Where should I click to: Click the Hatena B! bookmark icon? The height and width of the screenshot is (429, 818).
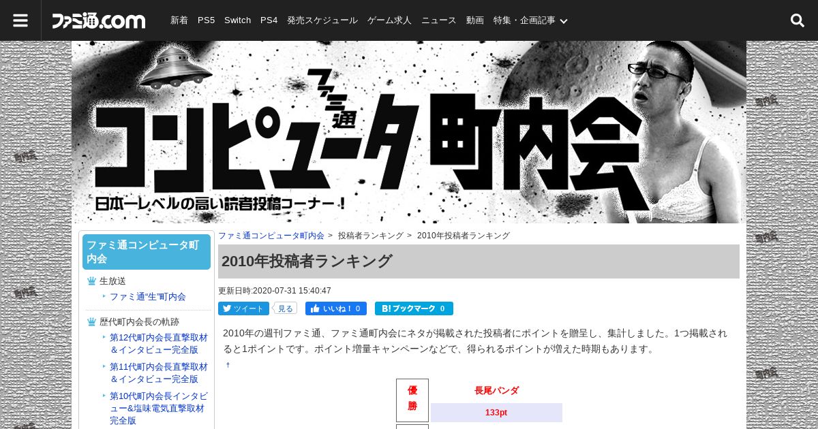(x=386, y=308)
